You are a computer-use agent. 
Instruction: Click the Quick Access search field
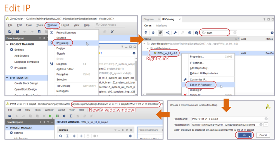point(110,25)
